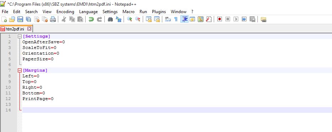Save the file with the floppy disk icon
The height and width of the screenshot is (132, 332).
(20, 20)
